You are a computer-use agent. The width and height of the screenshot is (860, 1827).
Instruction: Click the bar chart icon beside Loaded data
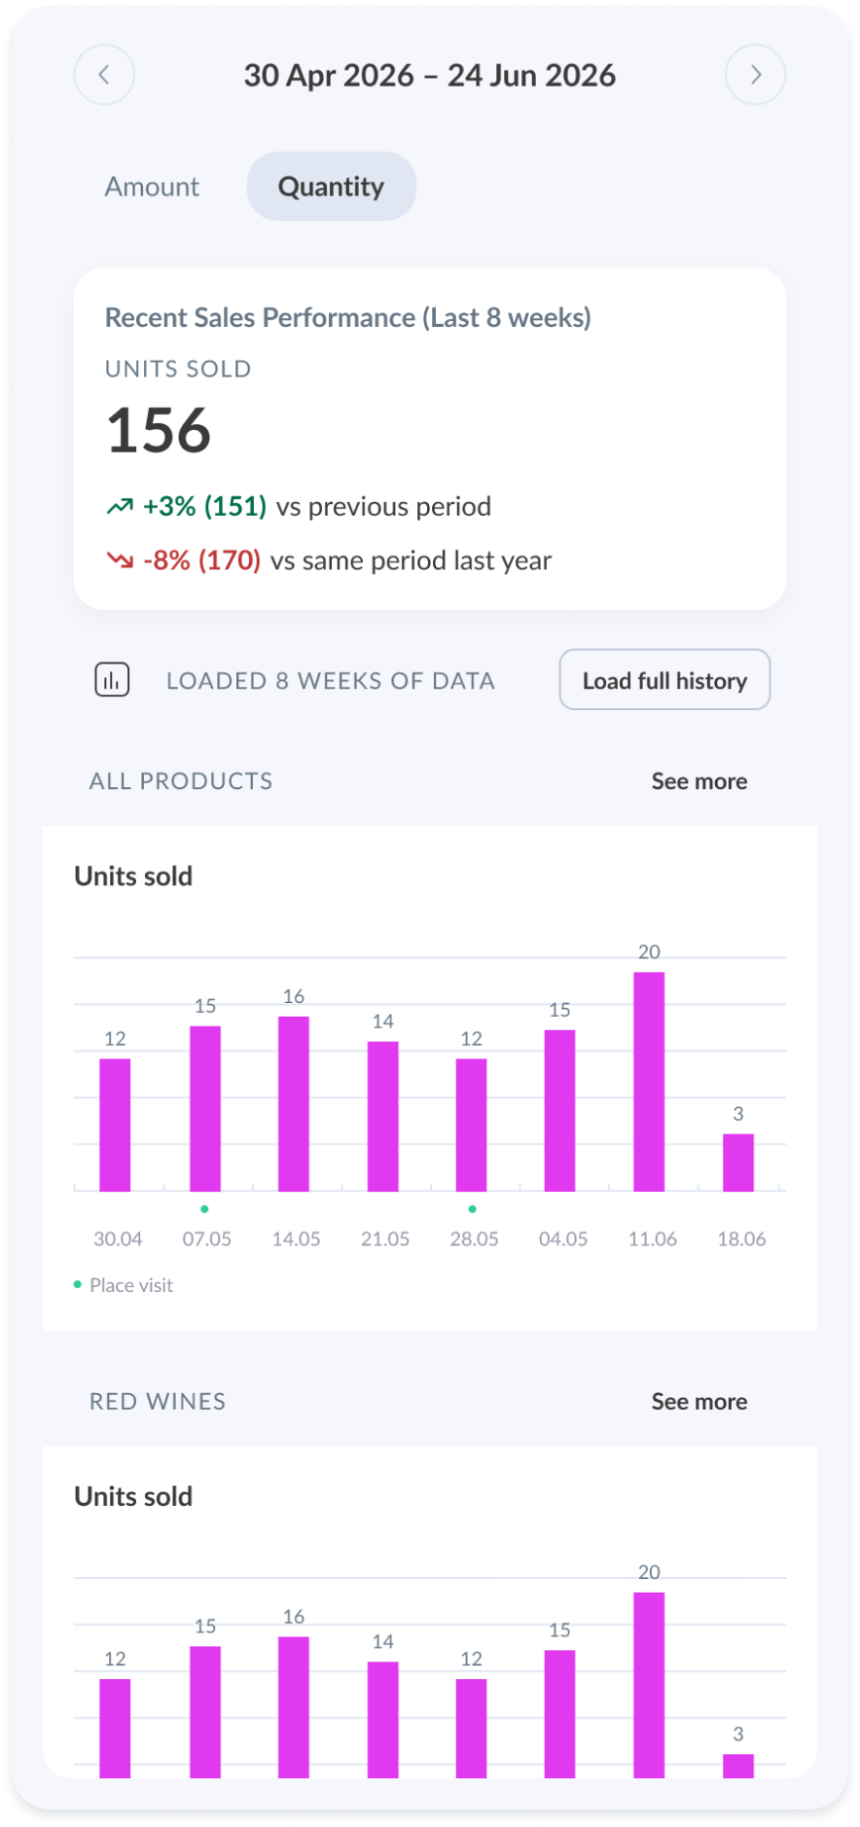click(x=112, y=680)
